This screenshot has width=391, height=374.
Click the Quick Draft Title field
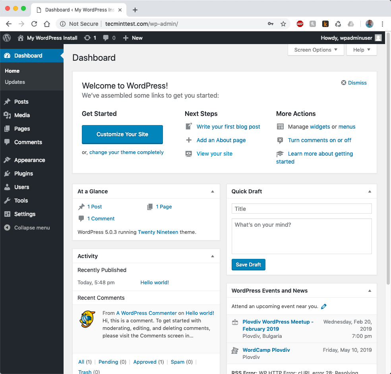click(302, 209)
